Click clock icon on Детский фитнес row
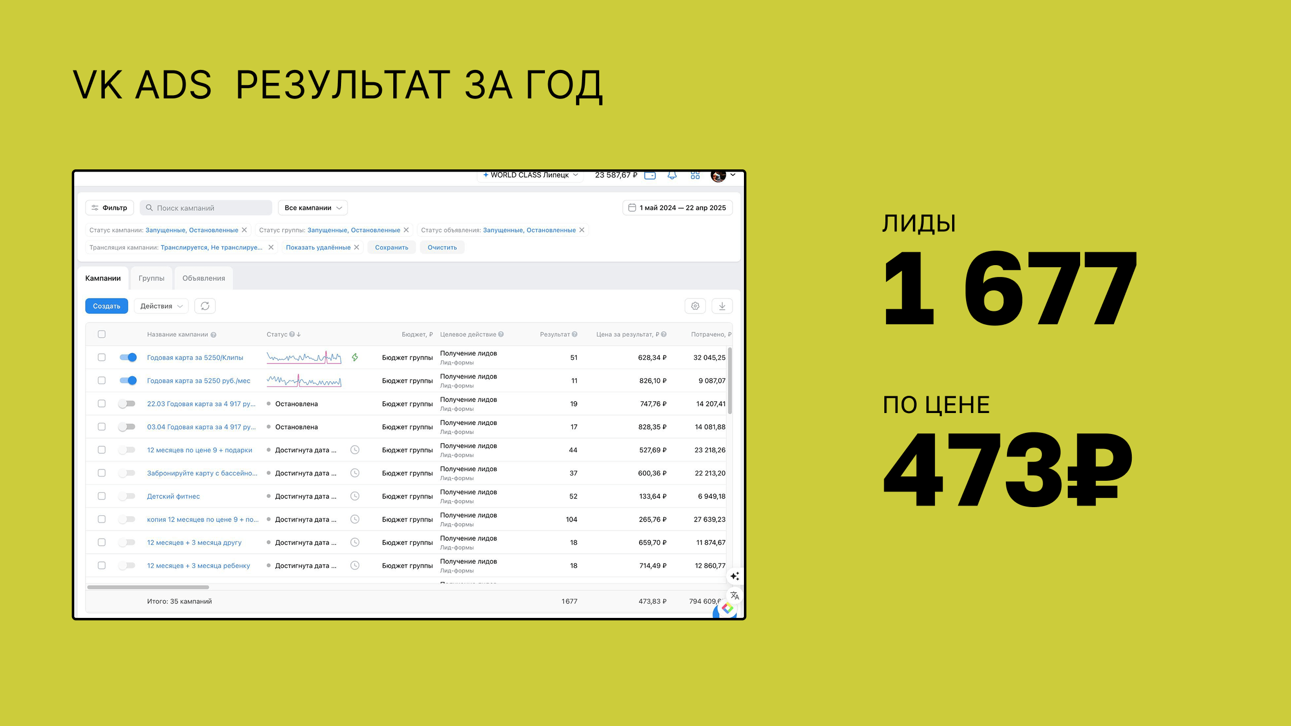This screenshot has height=726, width=1291. click(355, 496)
